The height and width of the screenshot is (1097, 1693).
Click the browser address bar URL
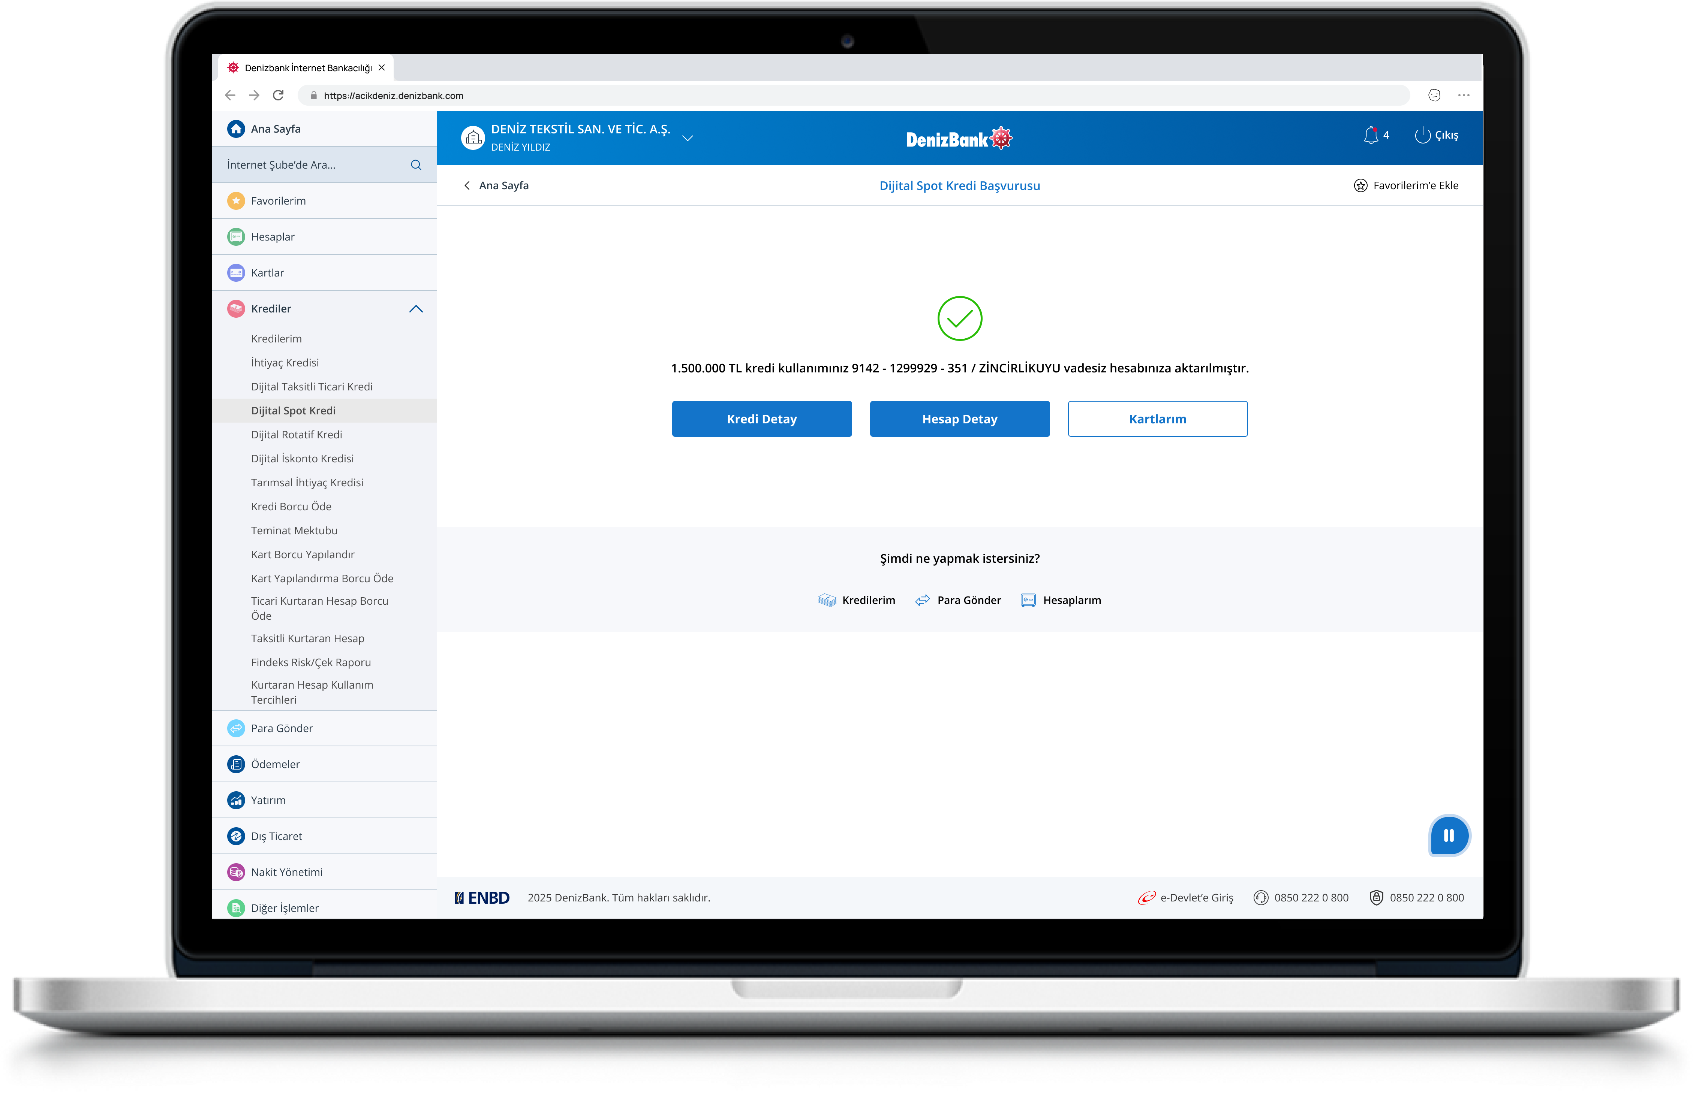pyautogui.click(x=393, y=95)
